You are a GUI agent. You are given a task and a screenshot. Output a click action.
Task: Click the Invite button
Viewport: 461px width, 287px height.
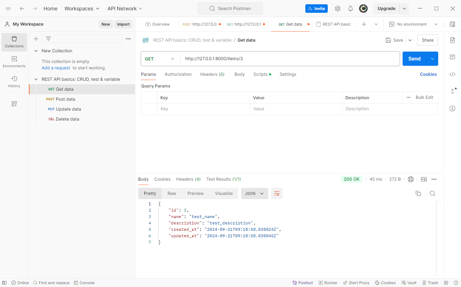[316, 9]
